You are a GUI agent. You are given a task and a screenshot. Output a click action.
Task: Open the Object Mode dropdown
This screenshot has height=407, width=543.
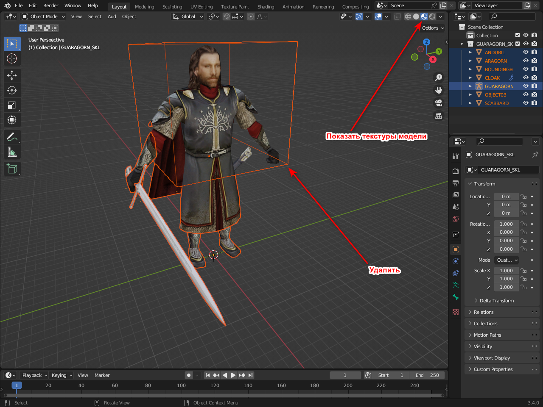pos(43,17)
